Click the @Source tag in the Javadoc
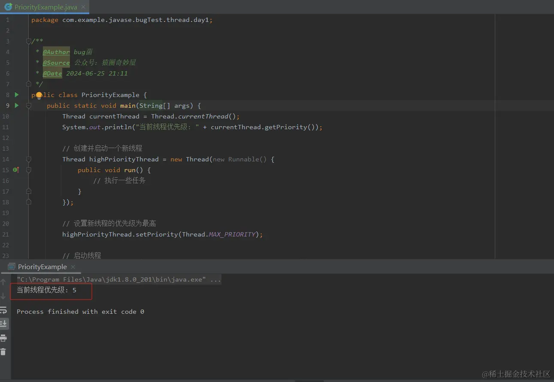The height and width of the screenshot is (382, 554). pyautogui.click(x=56, y=63)
